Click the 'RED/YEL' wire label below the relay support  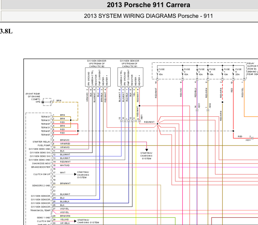point(242,93)
